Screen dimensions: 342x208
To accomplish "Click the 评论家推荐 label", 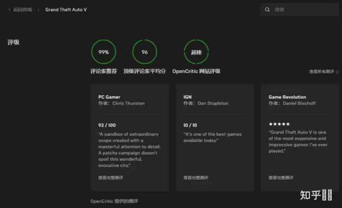I will (103, 71).
